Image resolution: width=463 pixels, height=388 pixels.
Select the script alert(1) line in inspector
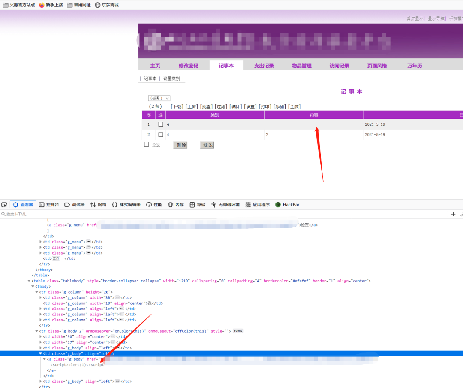coord(78,365)
